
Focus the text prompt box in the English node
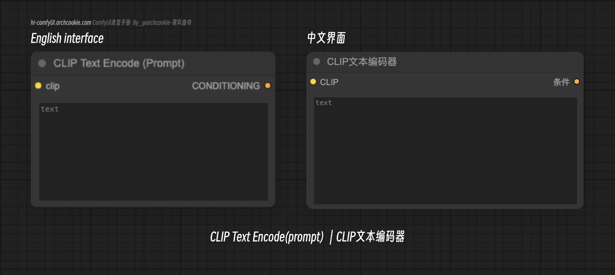153,152
